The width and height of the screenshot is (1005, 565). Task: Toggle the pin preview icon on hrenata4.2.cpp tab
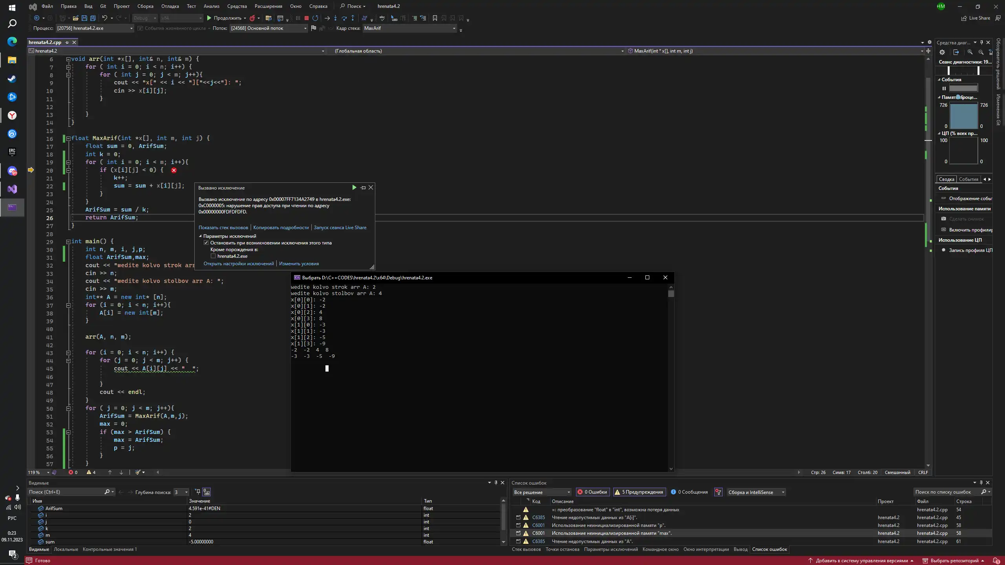(x=67, y=42)
